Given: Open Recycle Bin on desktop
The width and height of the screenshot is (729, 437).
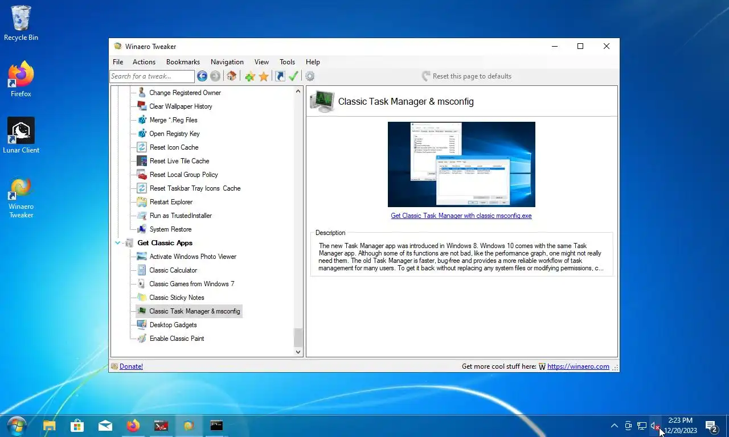Looking at the screenshot, I should click(21, 23).
